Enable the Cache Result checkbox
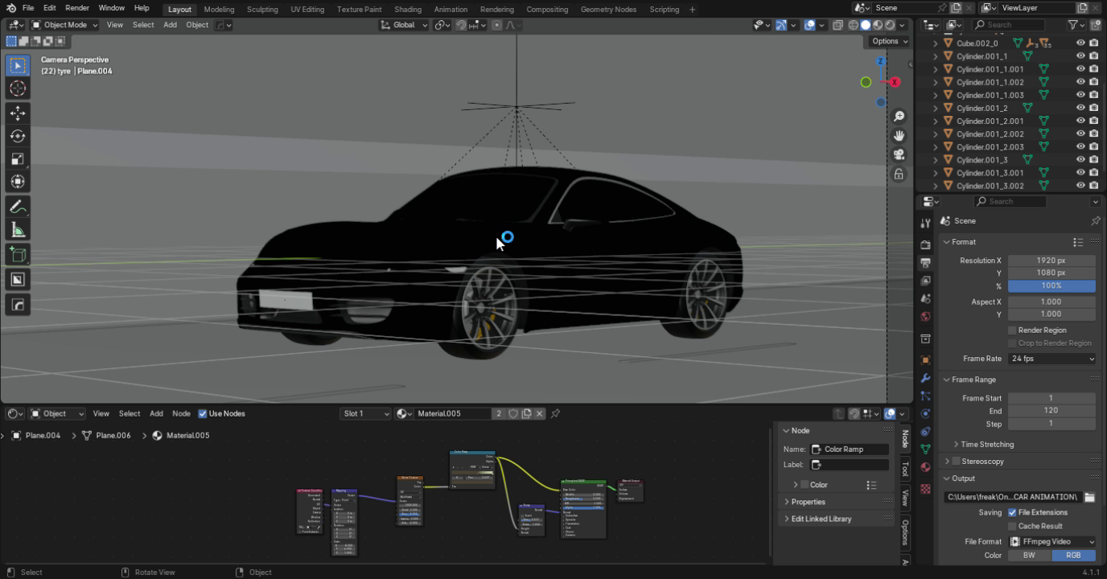 click(1012, 526)
